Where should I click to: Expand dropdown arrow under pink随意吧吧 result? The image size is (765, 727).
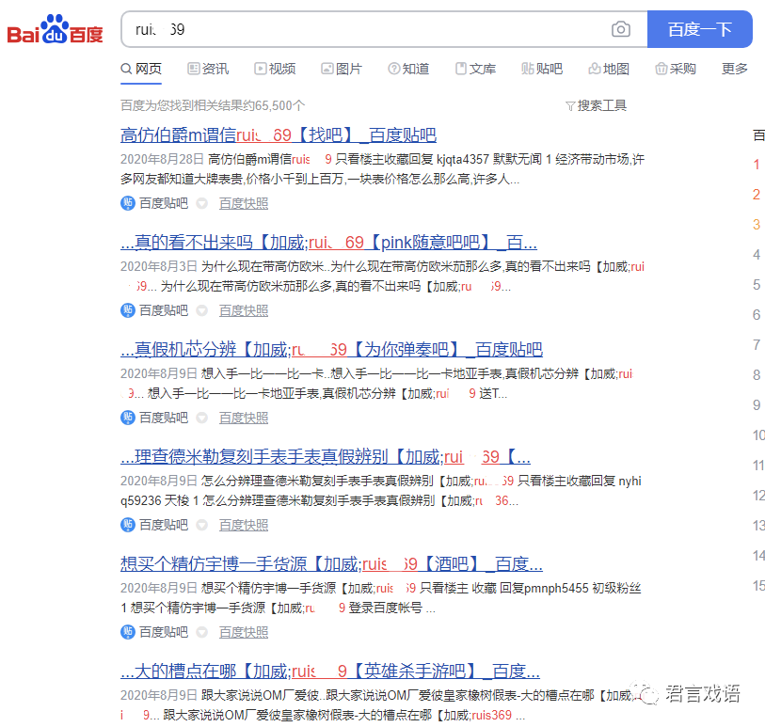pyautogui.click(x=202, y=310)
